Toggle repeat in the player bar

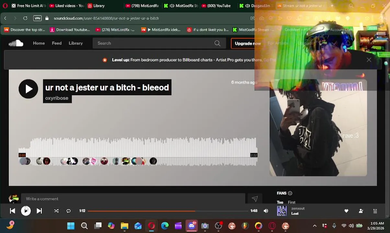click(68, 211)
